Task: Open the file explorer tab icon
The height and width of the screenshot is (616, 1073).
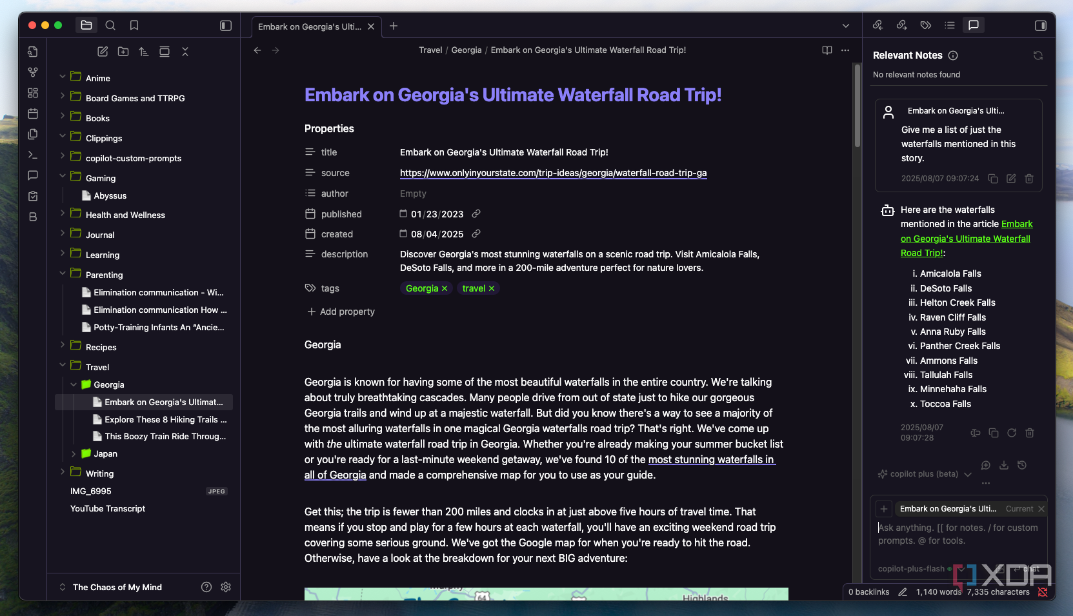Action: [86, 25]
